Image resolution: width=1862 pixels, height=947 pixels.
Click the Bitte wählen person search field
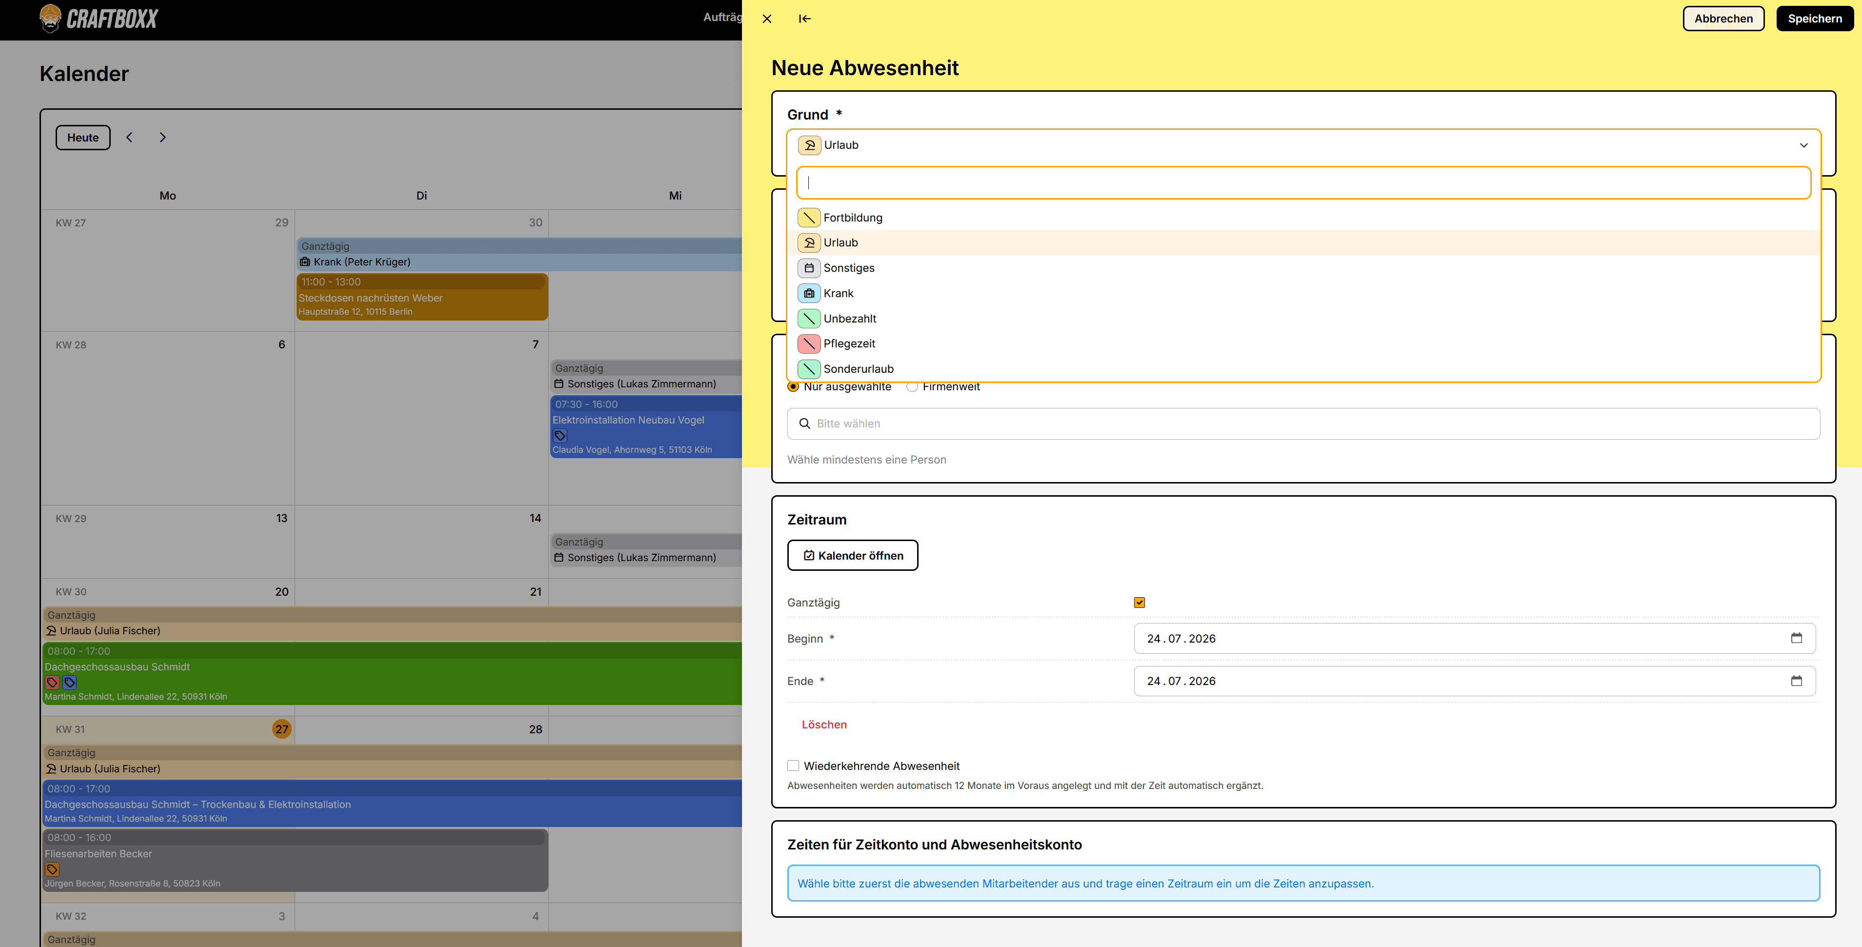(x=1303, y=423)
